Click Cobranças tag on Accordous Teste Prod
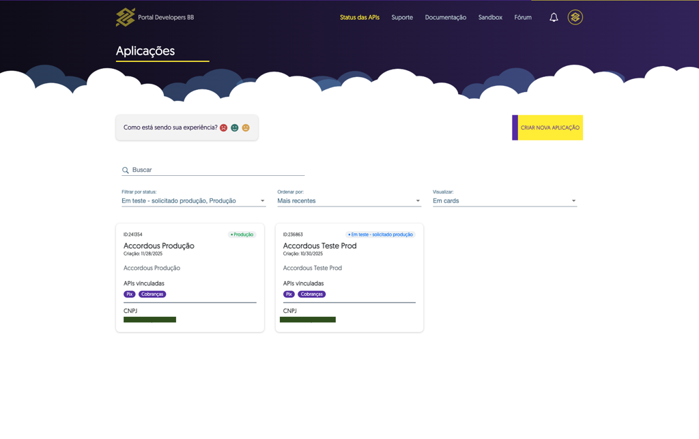This screenshot has width=699, height=439. (x=311, y=294)
